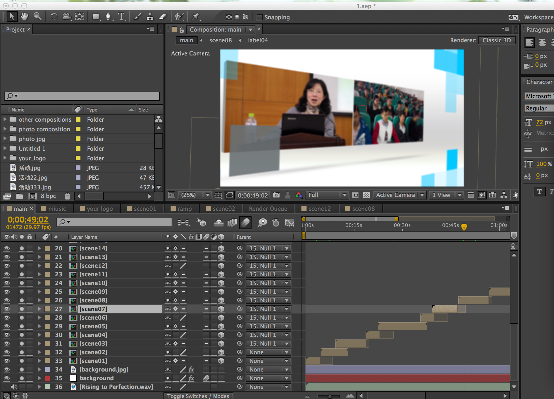Take a snapshot with camera icon

[276, 195]
